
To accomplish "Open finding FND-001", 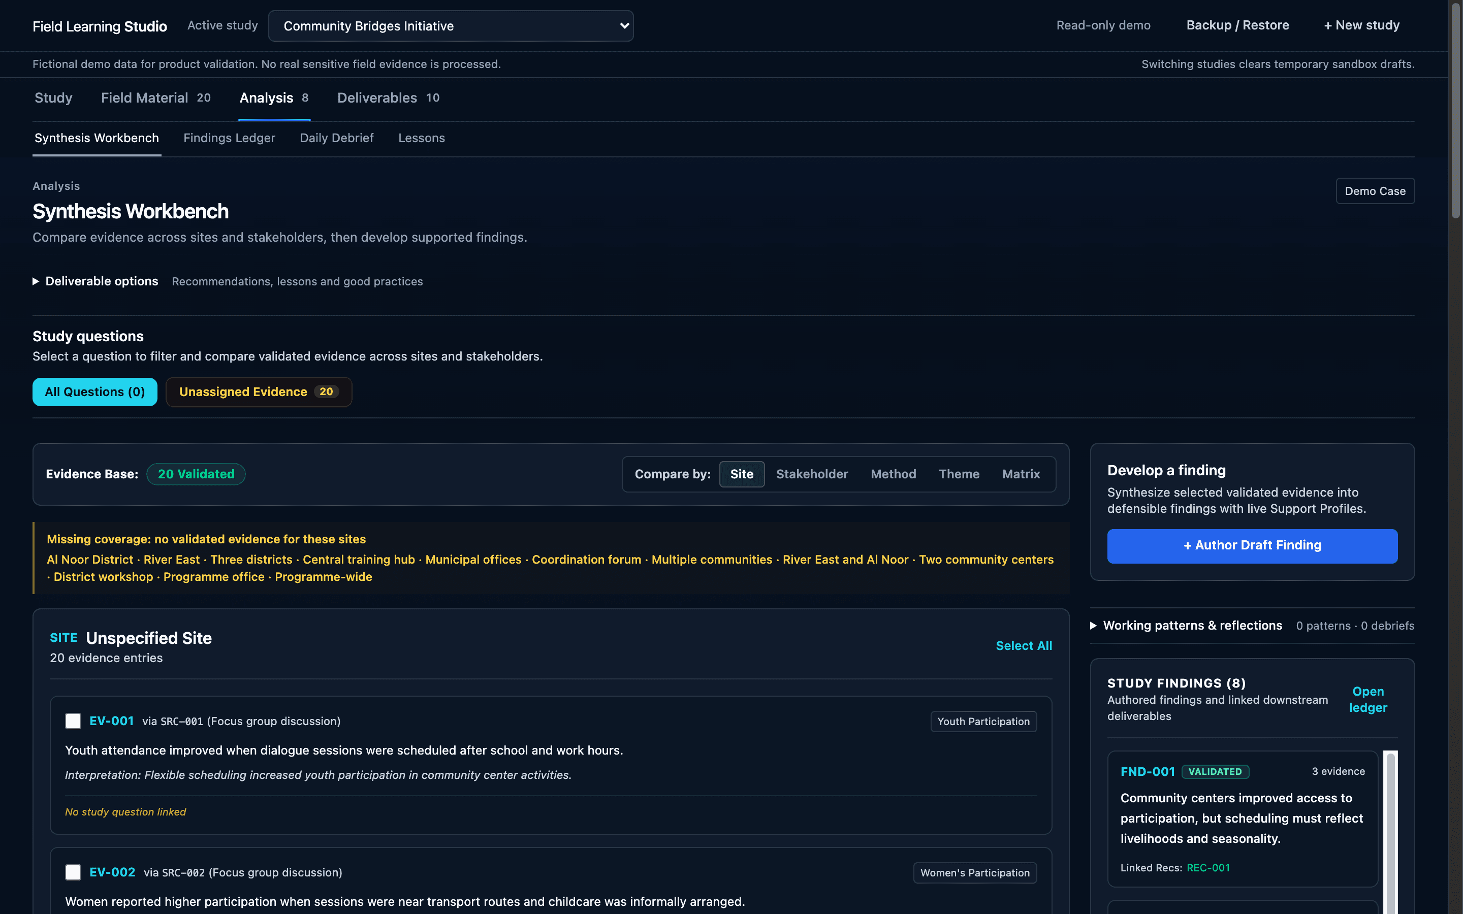I will point(1148,771).
